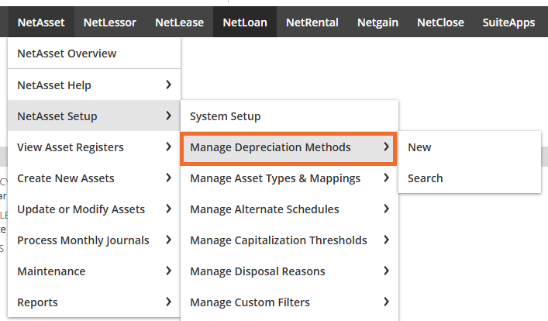Click New under Depreciation Methods
Screen dimensions: 548x321
pos(470,147)
